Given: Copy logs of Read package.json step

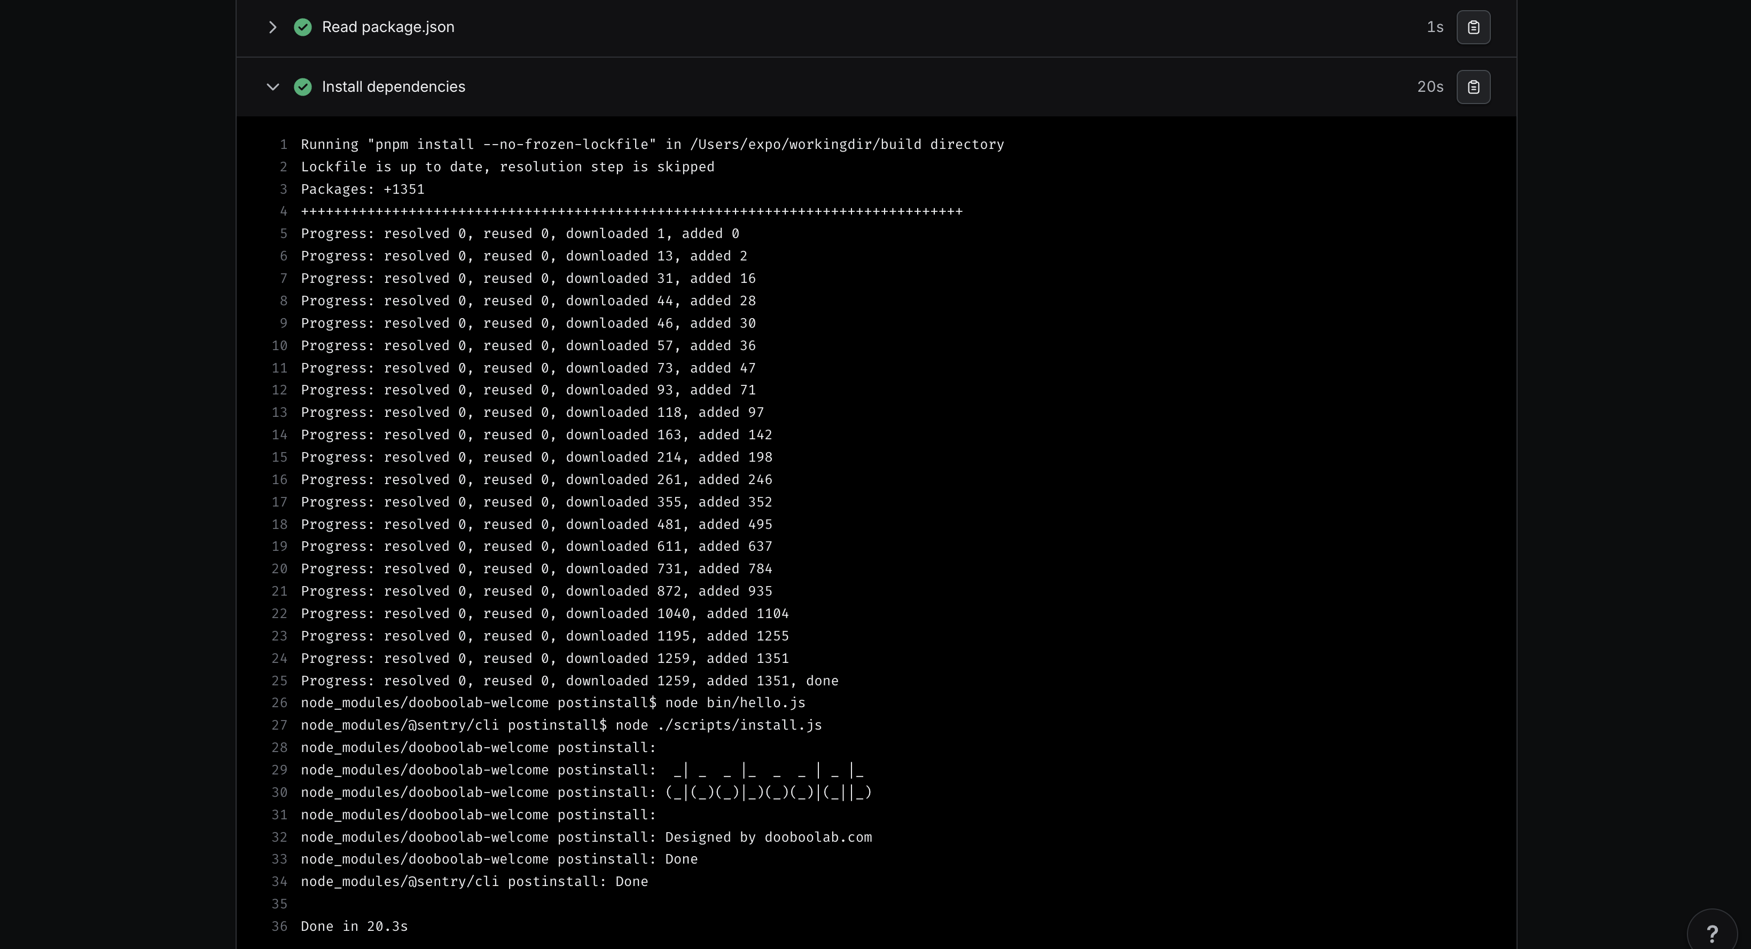Looking at the screenshot, I should [x=1473, y=27].
